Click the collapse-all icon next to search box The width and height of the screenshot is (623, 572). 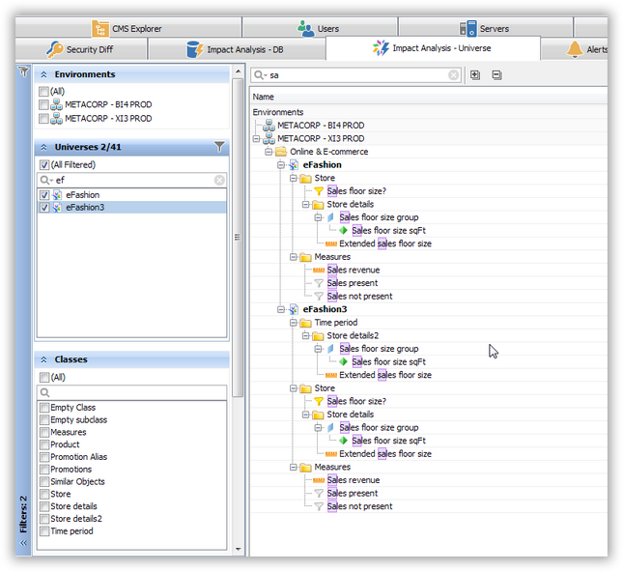[x=496, y=74]
